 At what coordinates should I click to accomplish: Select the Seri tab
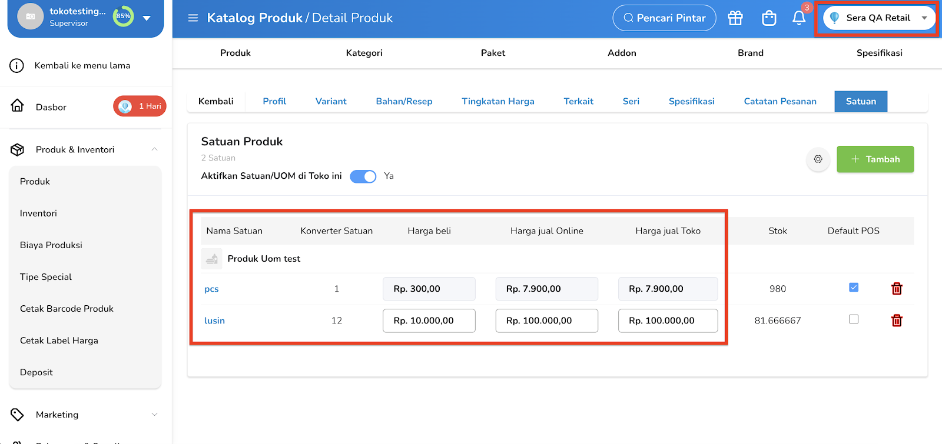point(631,101)
